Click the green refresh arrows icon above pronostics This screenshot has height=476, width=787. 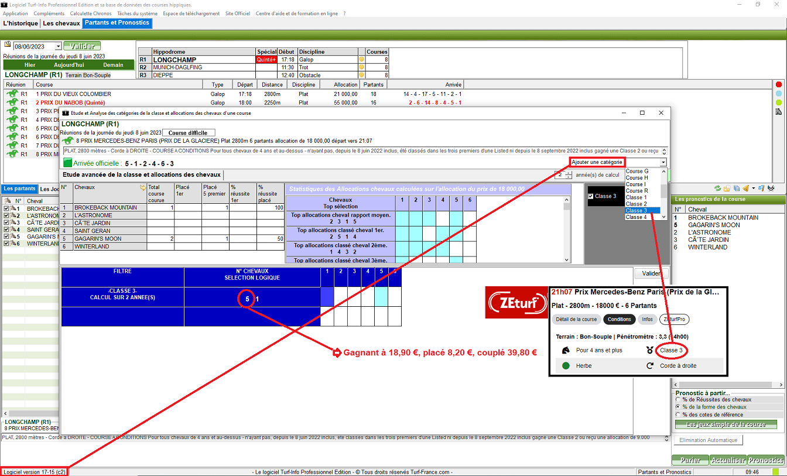(x=717, y=188)
